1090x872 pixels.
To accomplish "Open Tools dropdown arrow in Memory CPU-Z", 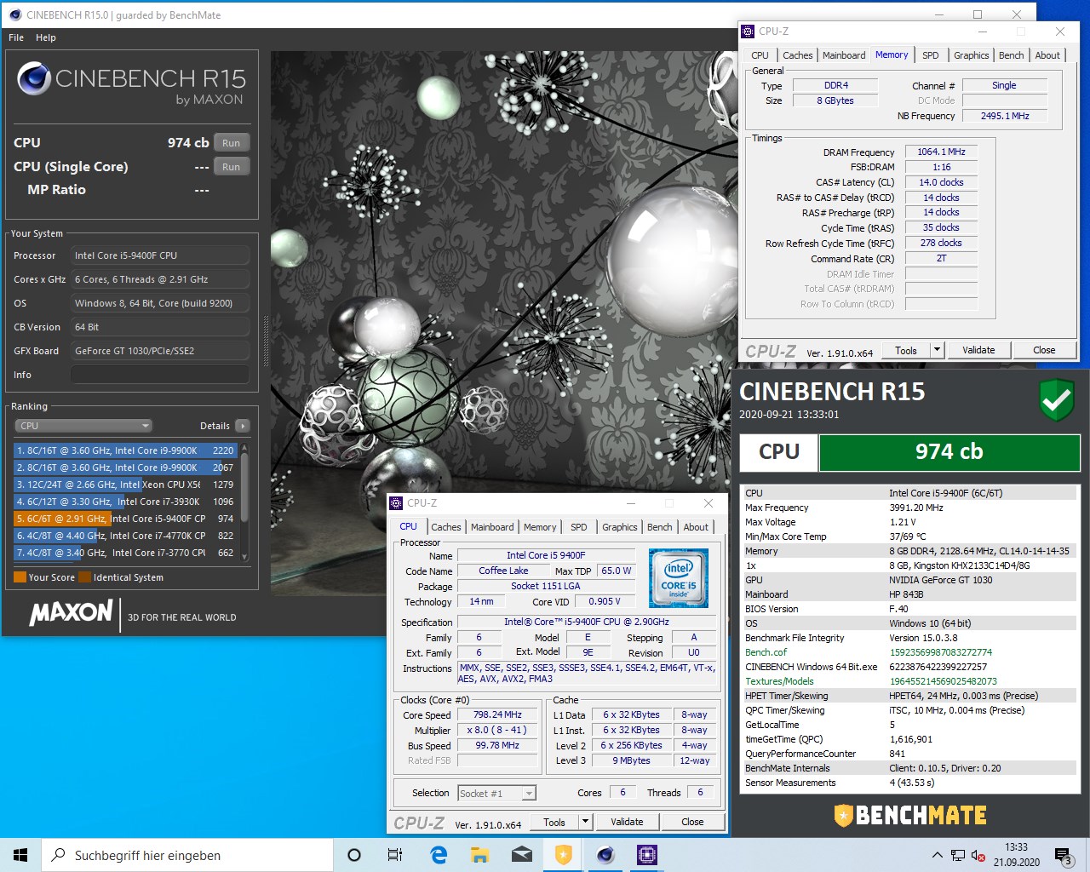I will point(937,350).
